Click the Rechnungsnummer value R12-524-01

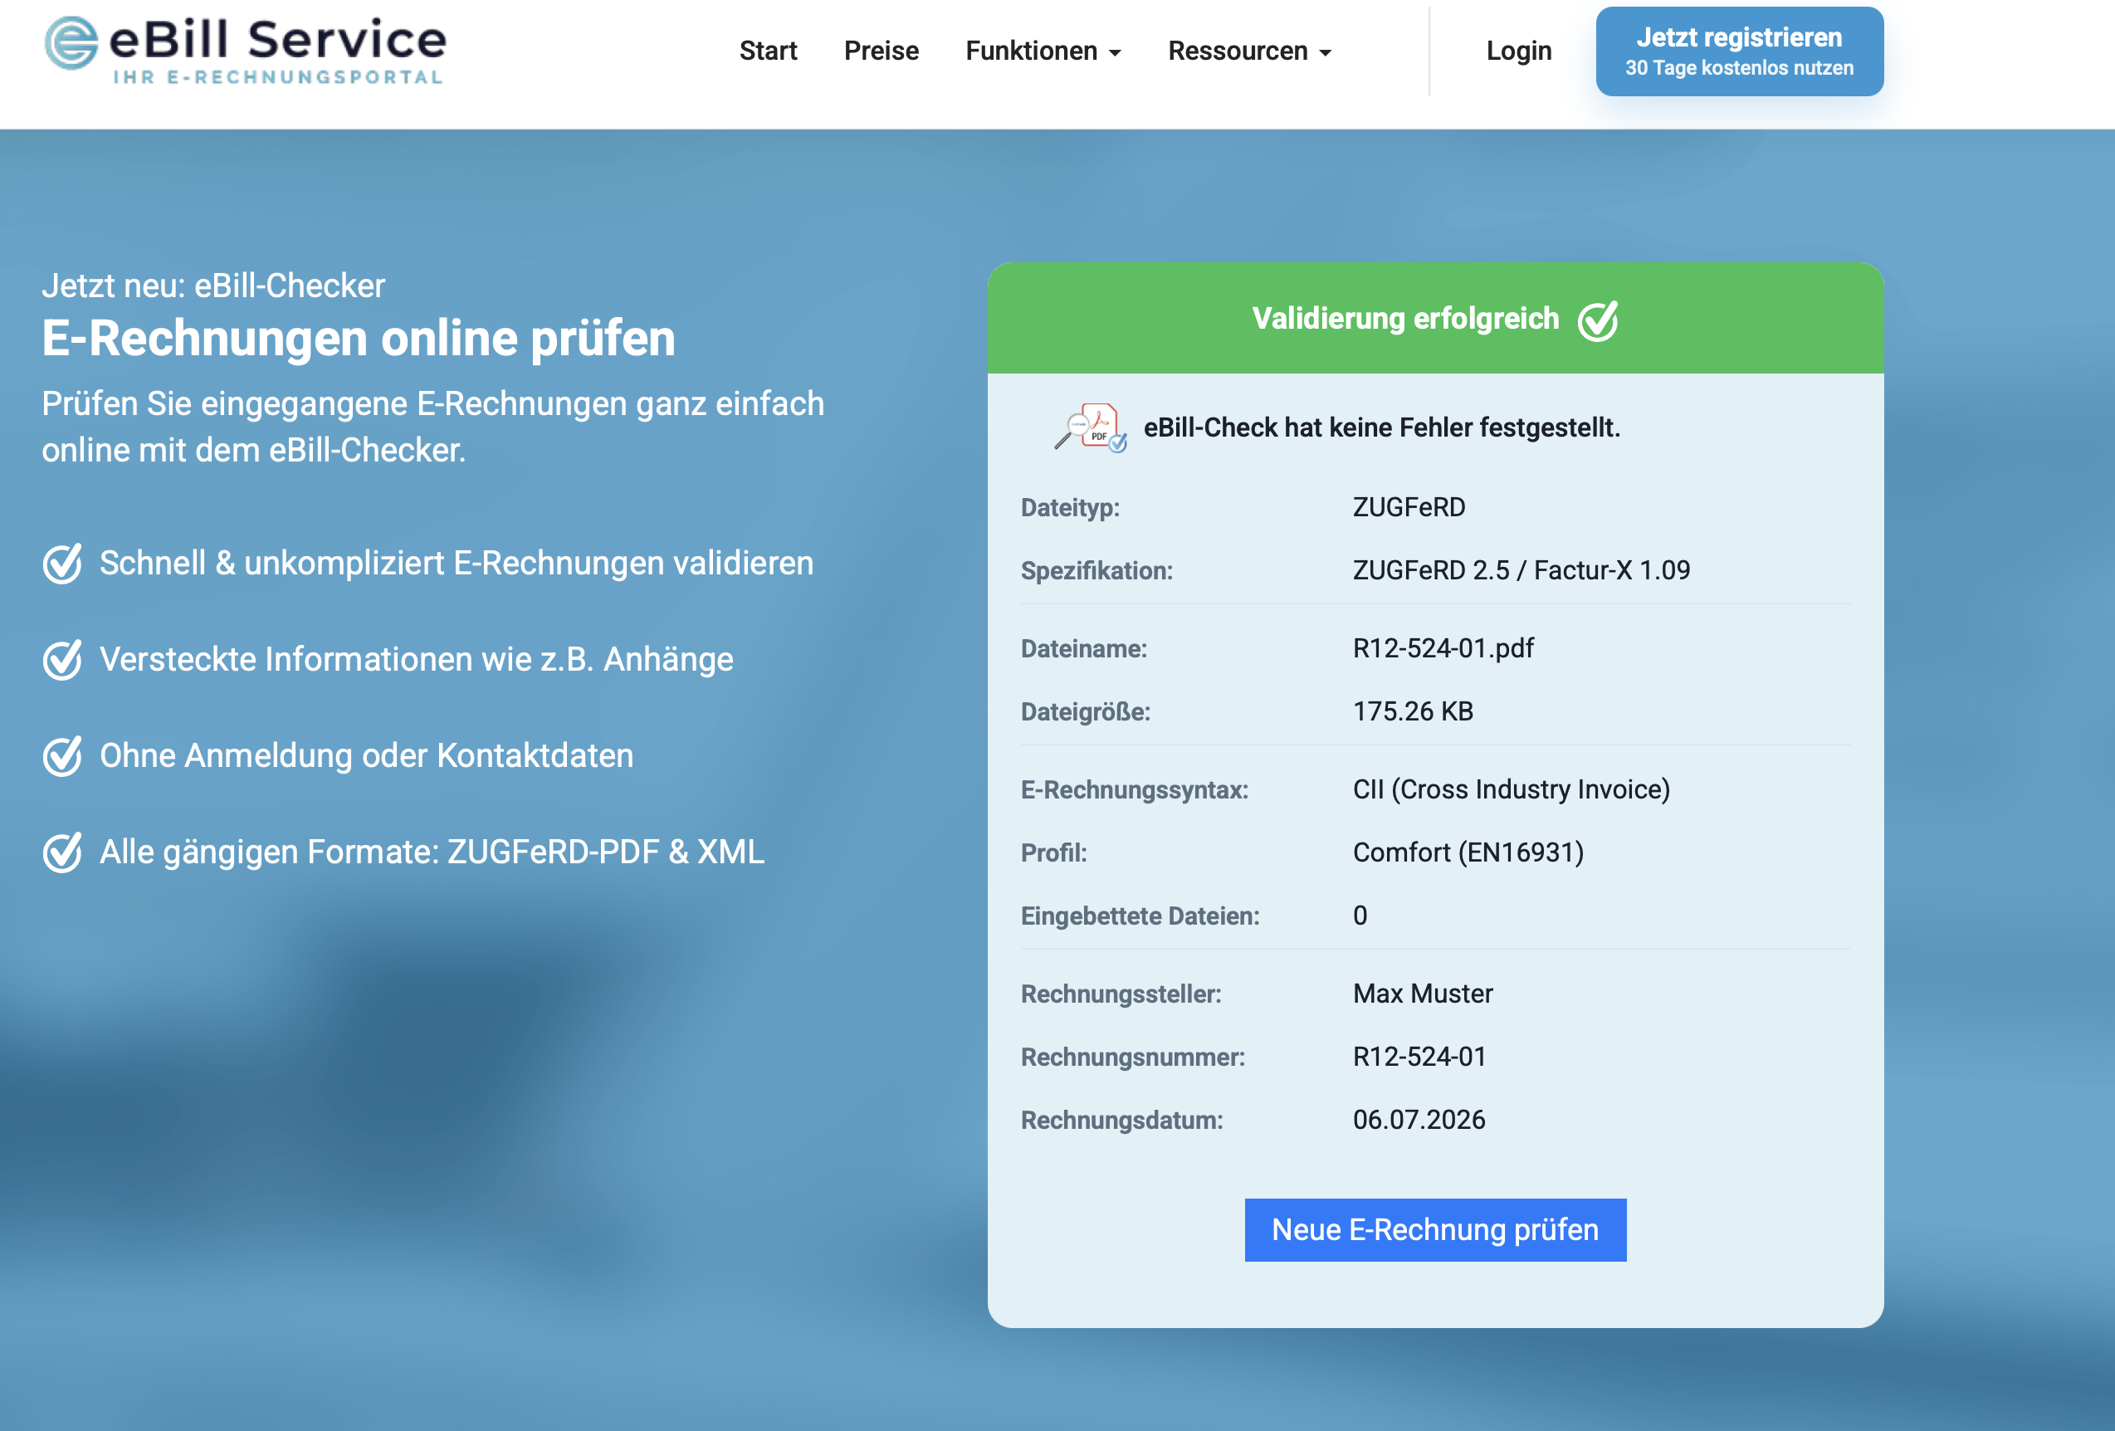[x=1419, y=1056]
